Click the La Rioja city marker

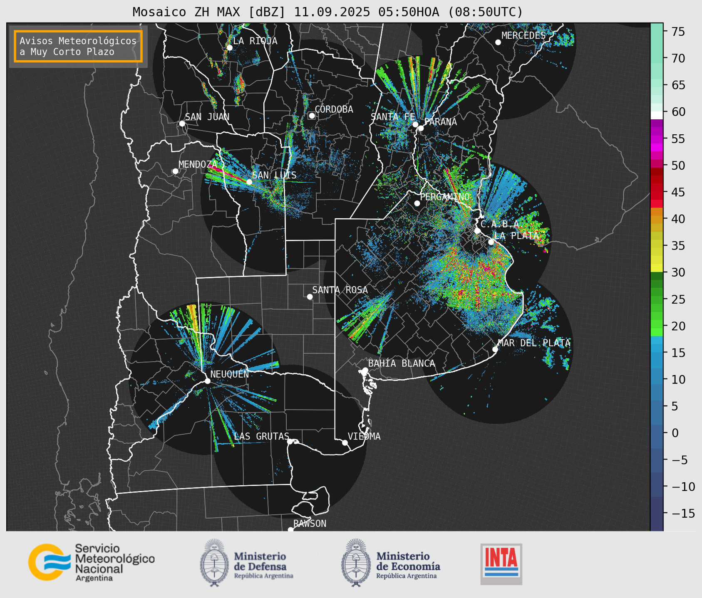[x=229, y=47]
